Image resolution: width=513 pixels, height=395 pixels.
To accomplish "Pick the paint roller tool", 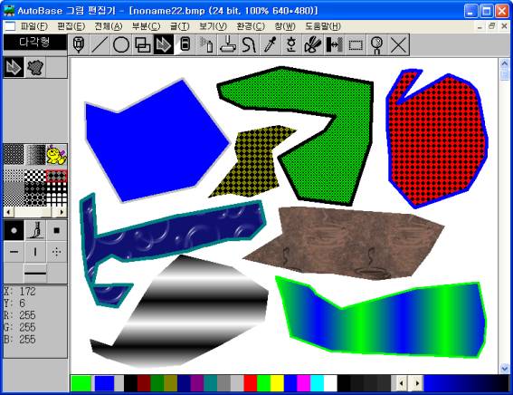I will (228, 44).
